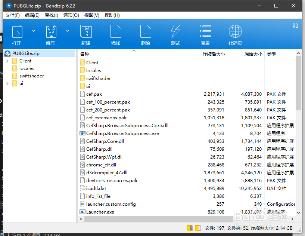The image size is (305, 236).
Task: Click the 删除 (Delete) toolbar icon
Action: [146, 31]
